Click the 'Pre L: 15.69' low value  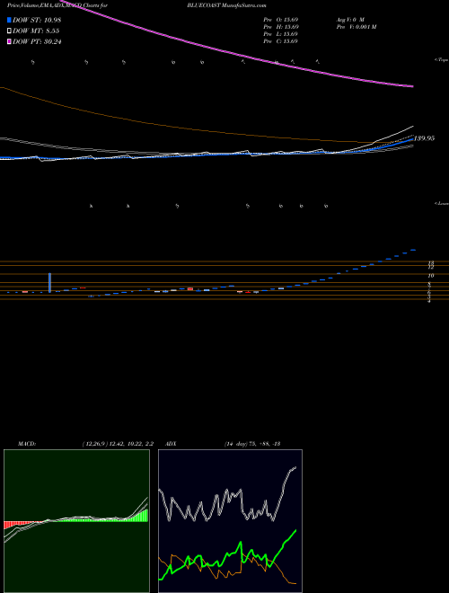point(281,34)
